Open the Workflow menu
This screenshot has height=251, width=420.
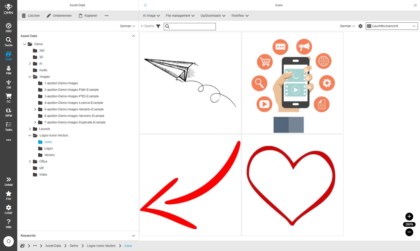240,16
